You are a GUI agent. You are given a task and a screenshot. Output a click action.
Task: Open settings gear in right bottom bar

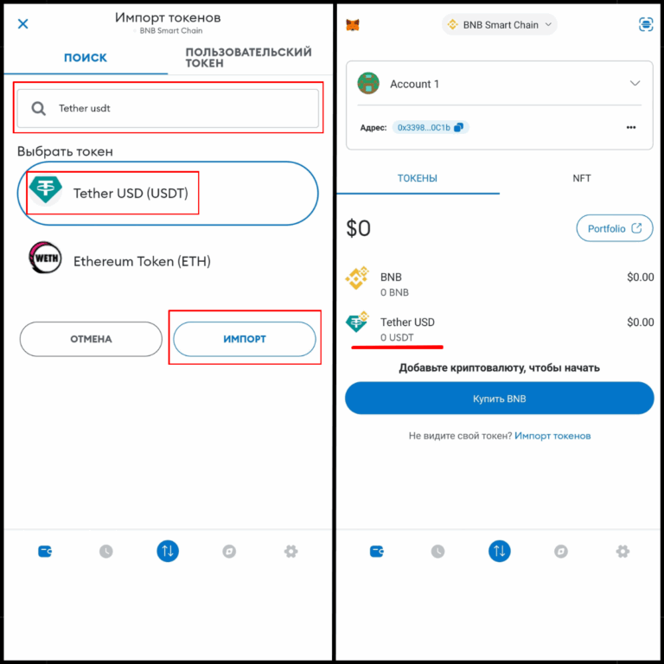coord(622,551)
